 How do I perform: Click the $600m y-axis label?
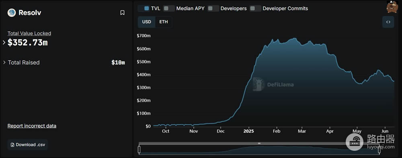point(144,49)
